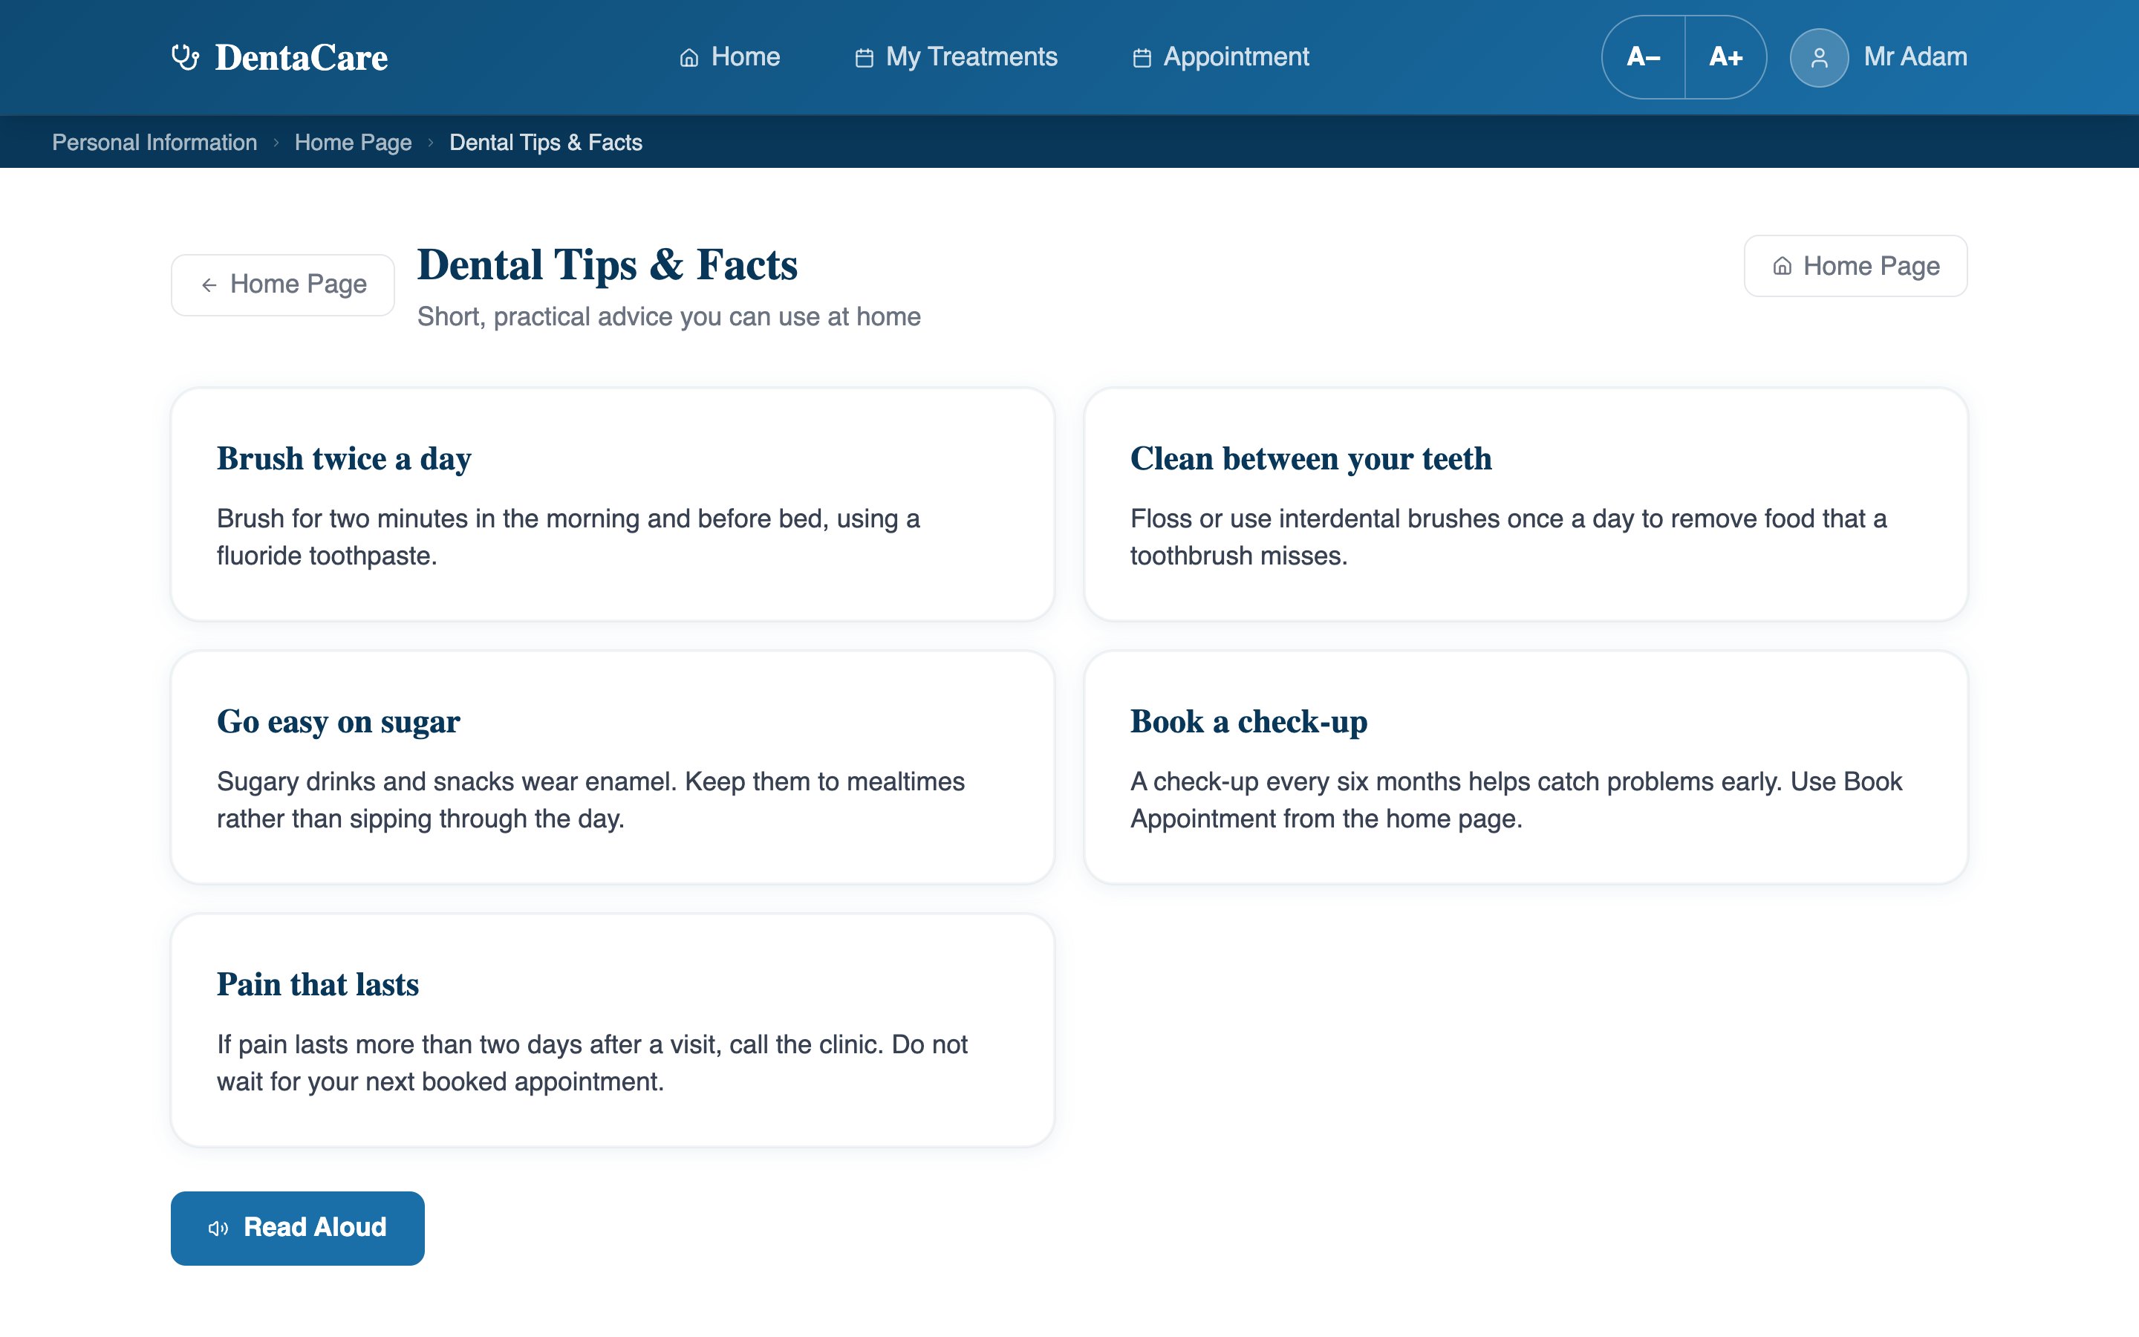Screen dimensions: 2139x1337
Task: Open the Home navigation item
Action: pyautogui.click(x=730, y=57)
